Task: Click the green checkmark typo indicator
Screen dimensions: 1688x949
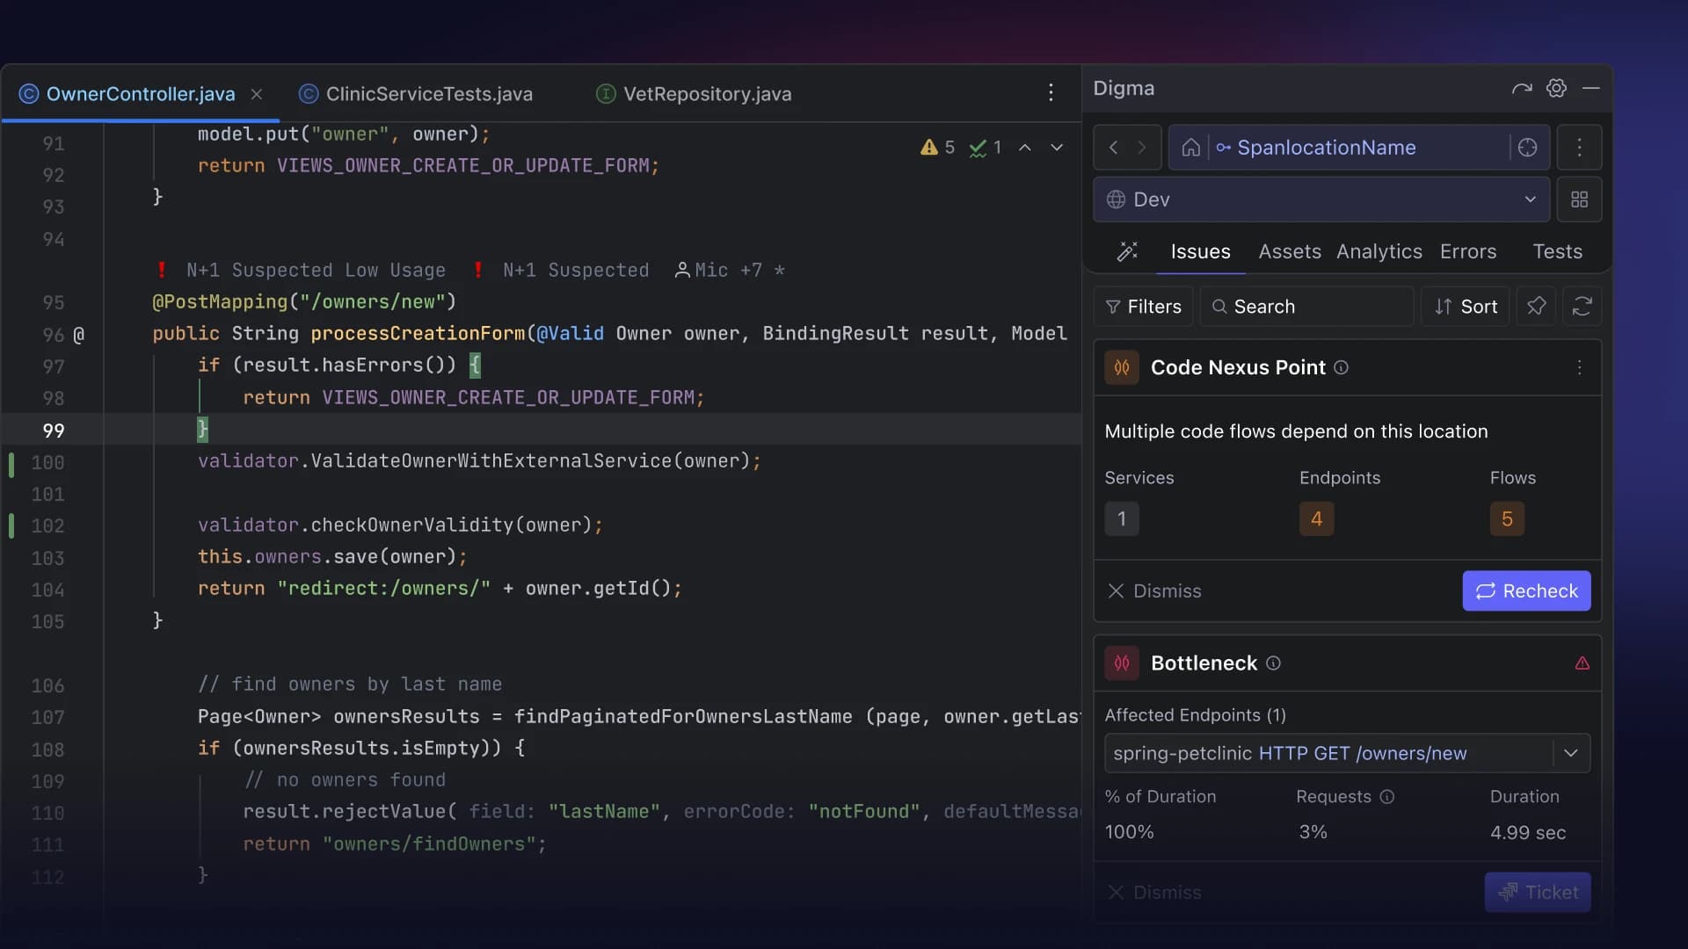Action: coord(986,148)
